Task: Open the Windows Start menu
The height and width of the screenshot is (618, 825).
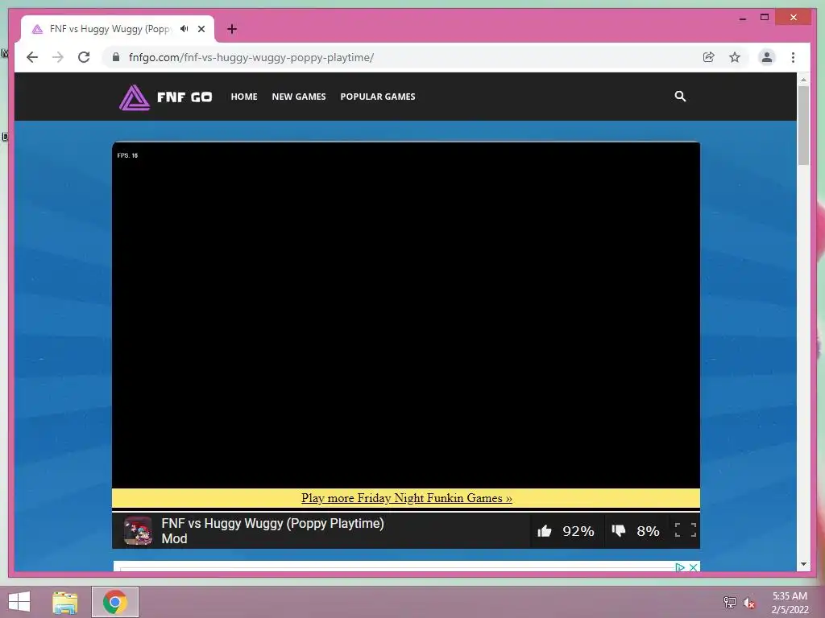Action: pyautogui.click(x=19, y=602)
